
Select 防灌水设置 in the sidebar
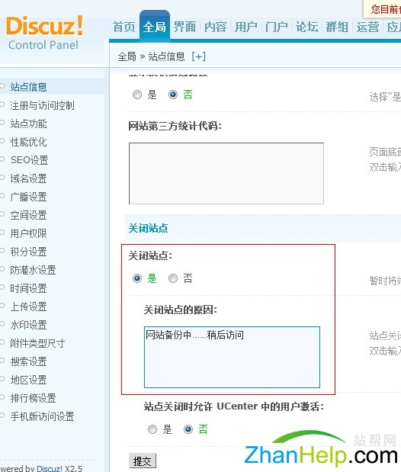[x=33, y=270]
